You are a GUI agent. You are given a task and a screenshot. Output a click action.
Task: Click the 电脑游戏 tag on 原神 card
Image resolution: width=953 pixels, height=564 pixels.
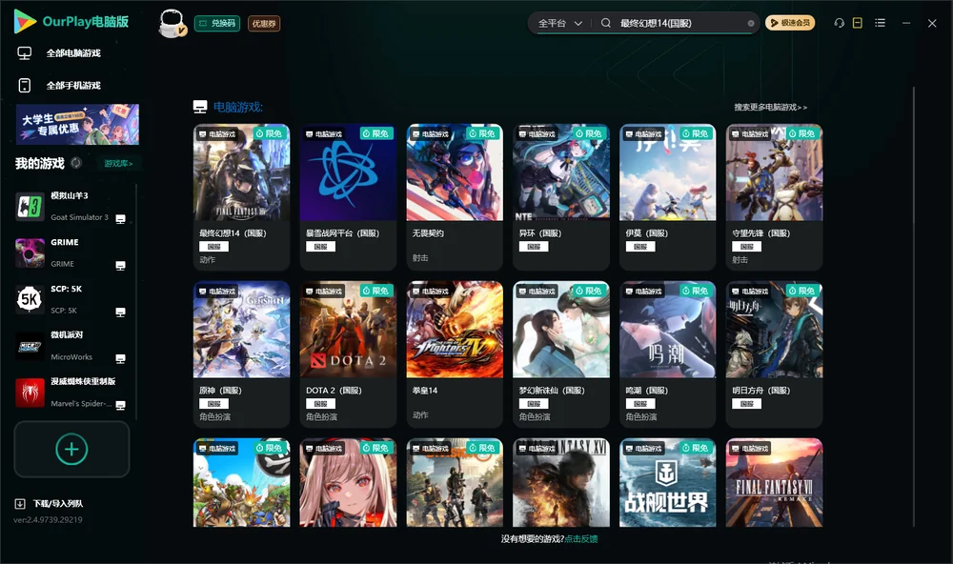pos(217,292)
